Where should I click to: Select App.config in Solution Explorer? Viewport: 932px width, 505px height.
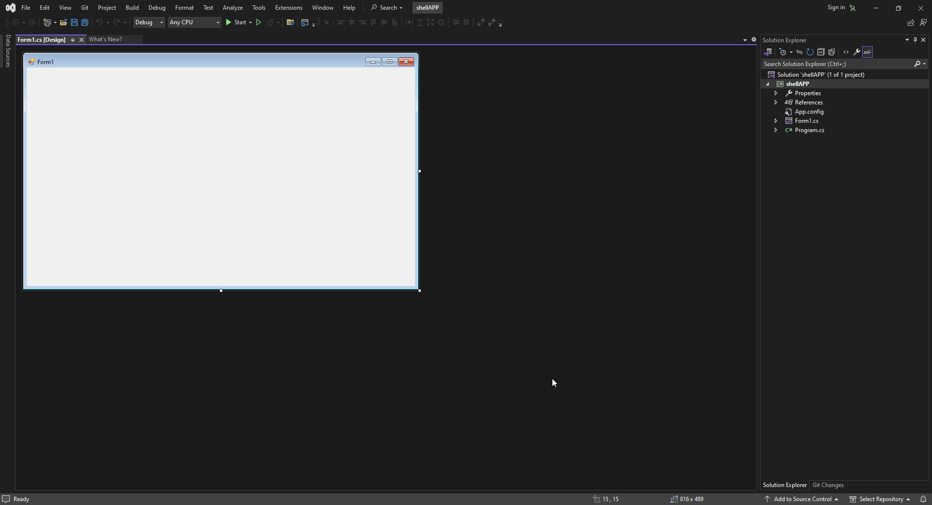click(809, 112)
